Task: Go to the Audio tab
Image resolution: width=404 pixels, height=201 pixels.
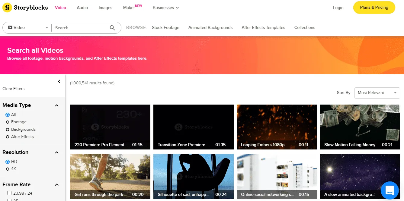Action: pos(82,8)
